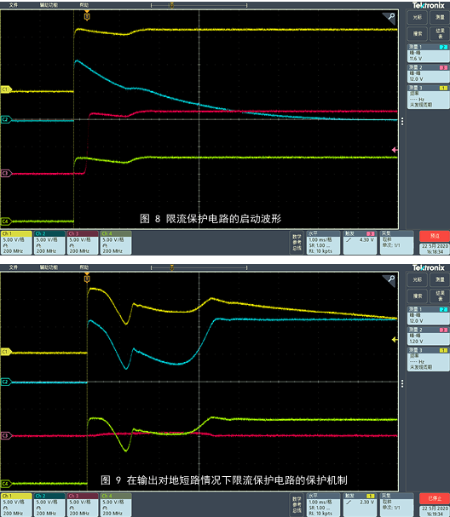Open the 辅助功能 menu above Figure 9

point(49,267)
